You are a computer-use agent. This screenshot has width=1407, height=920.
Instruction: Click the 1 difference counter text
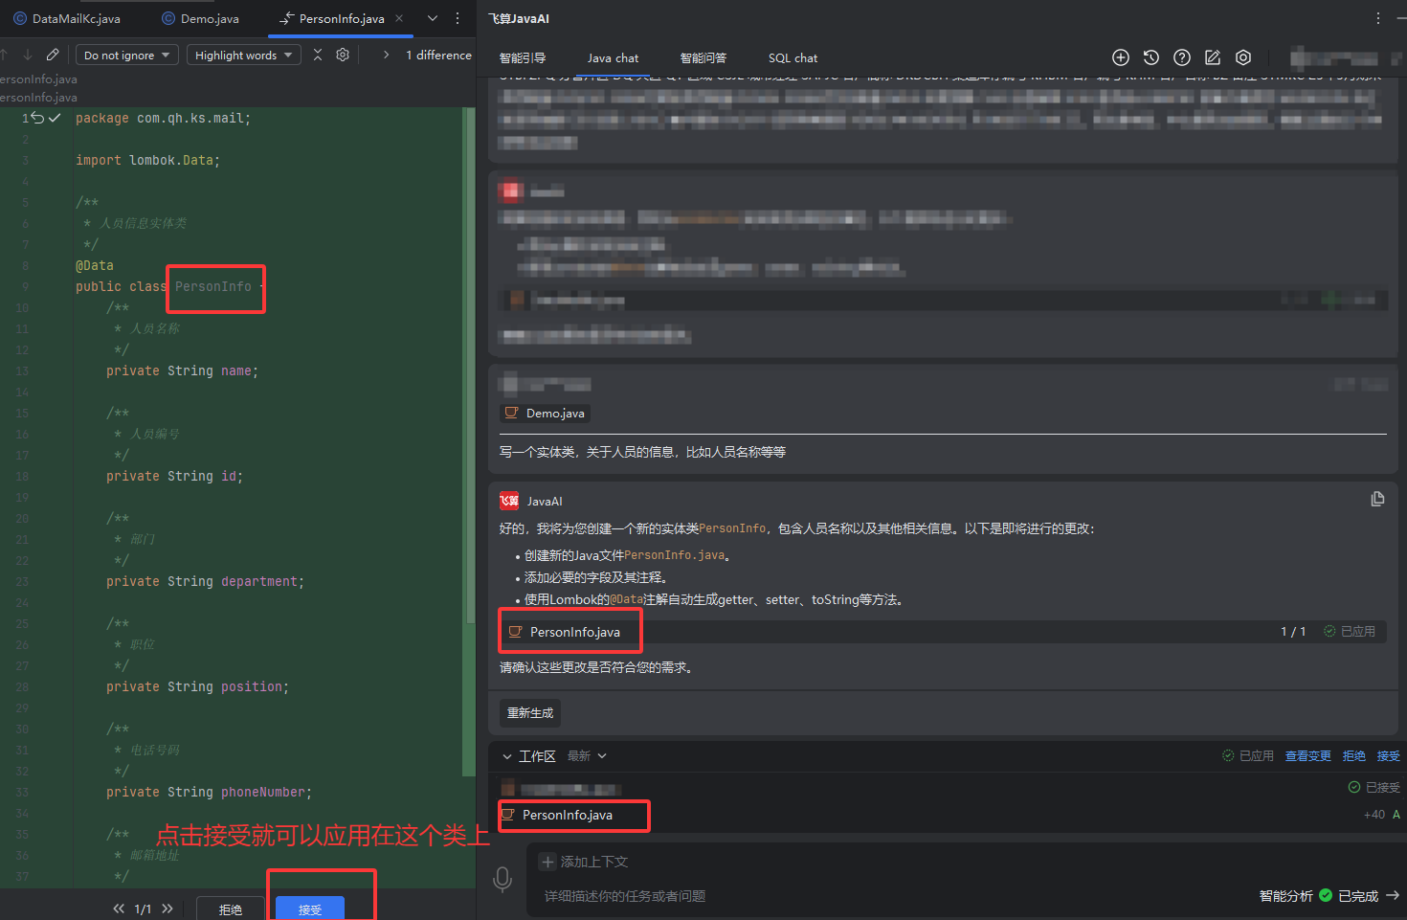(x=438, y=55)
